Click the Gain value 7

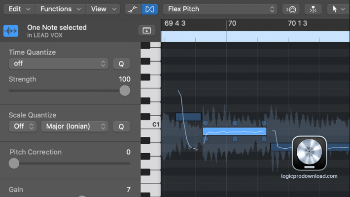(x=128, y=190)
